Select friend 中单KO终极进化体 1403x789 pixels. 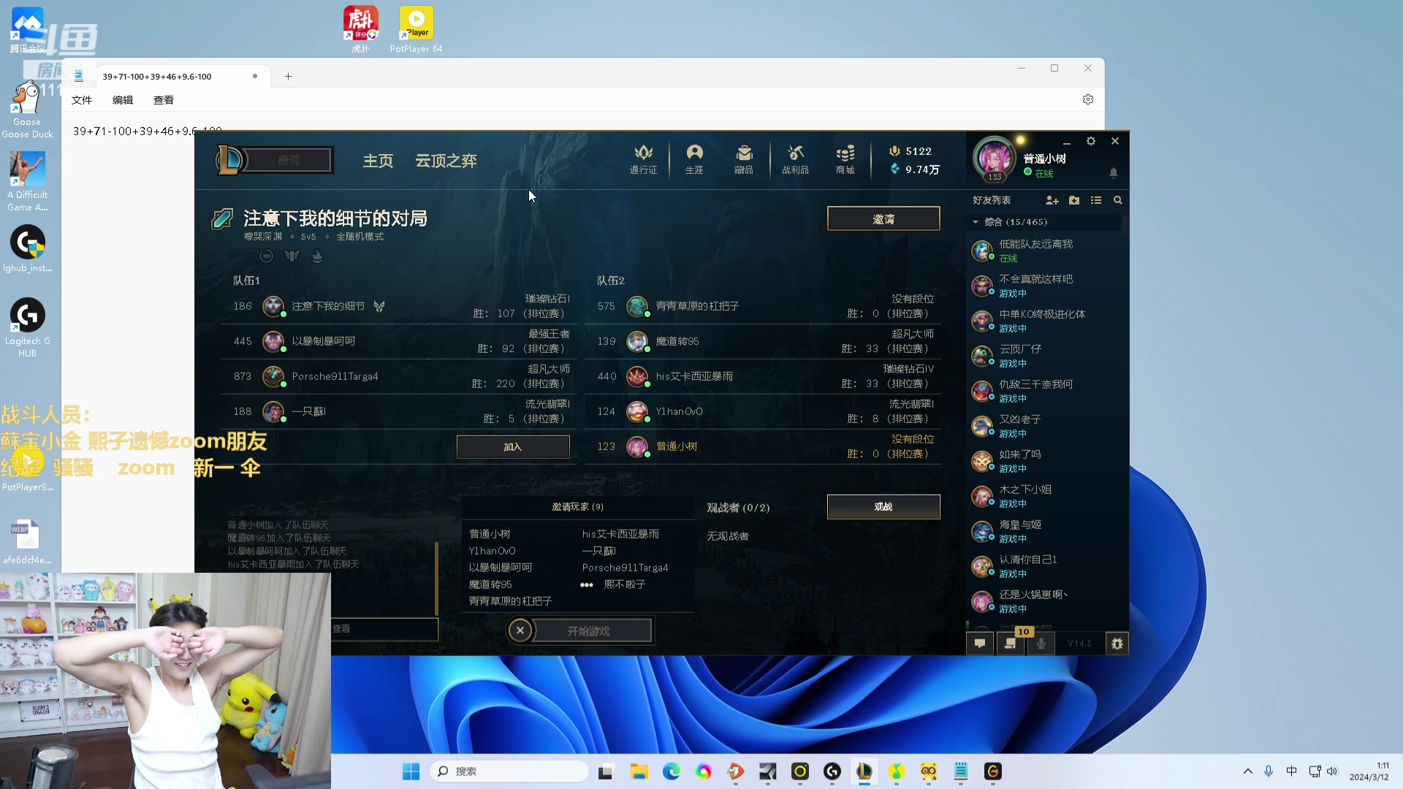(x=1045, y=321)
